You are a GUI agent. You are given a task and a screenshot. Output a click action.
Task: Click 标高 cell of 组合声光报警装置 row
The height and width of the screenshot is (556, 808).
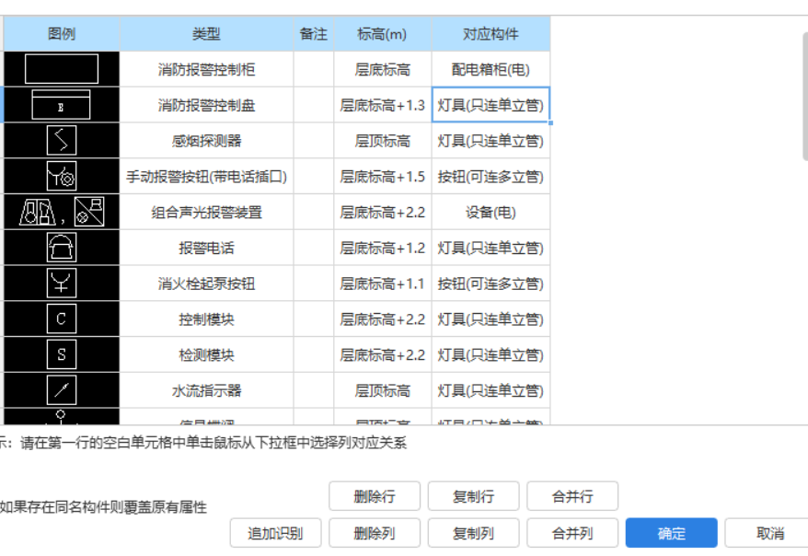click(382, 212)
